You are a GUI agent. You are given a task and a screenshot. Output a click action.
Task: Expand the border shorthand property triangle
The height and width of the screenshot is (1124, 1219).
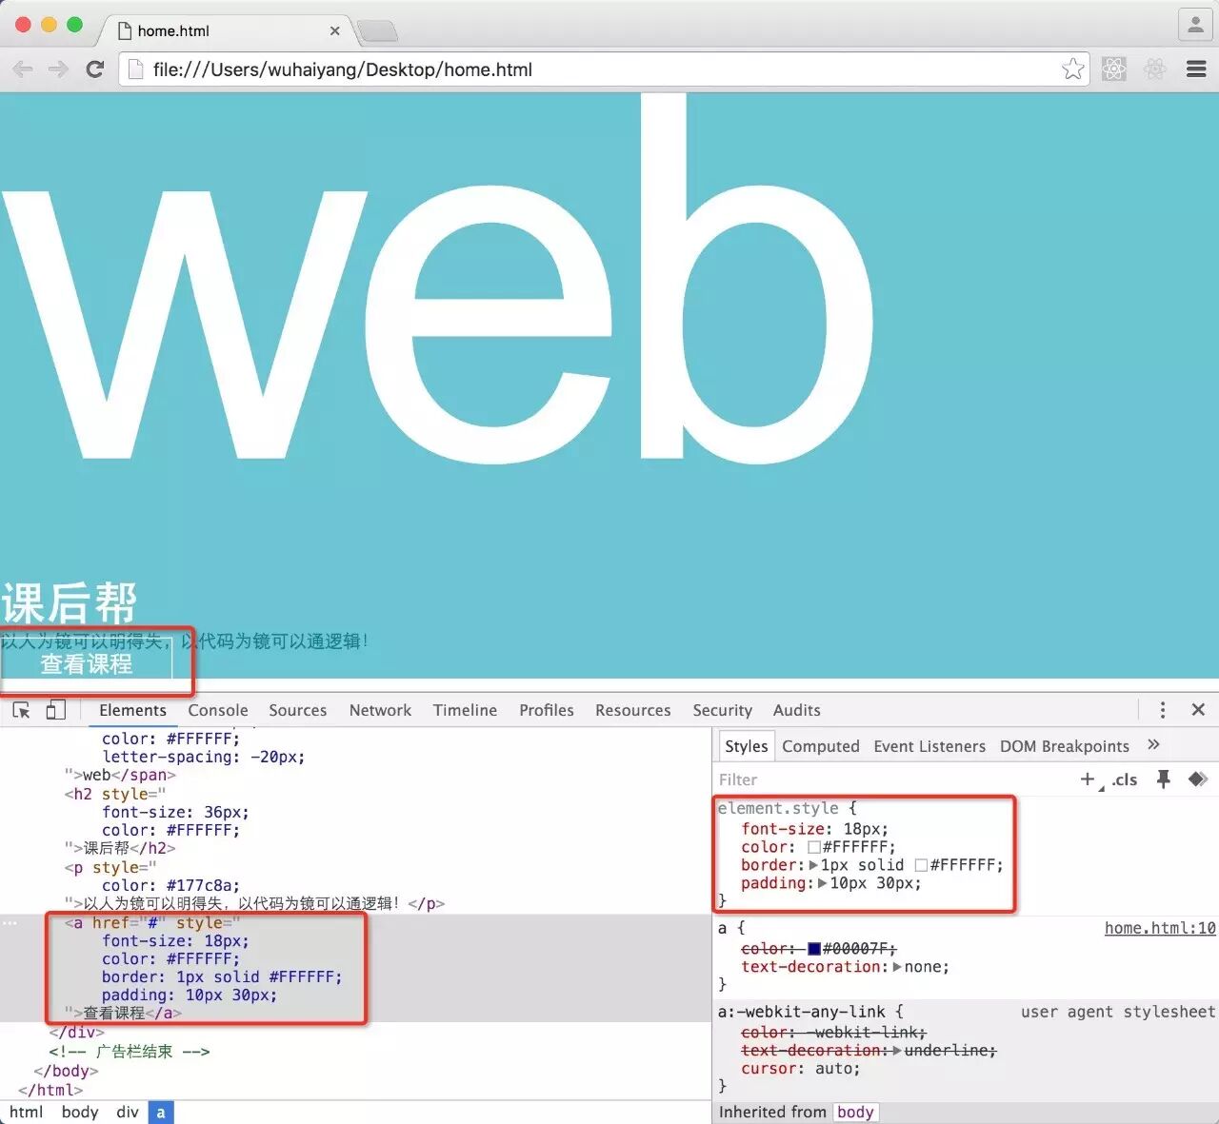812,865
